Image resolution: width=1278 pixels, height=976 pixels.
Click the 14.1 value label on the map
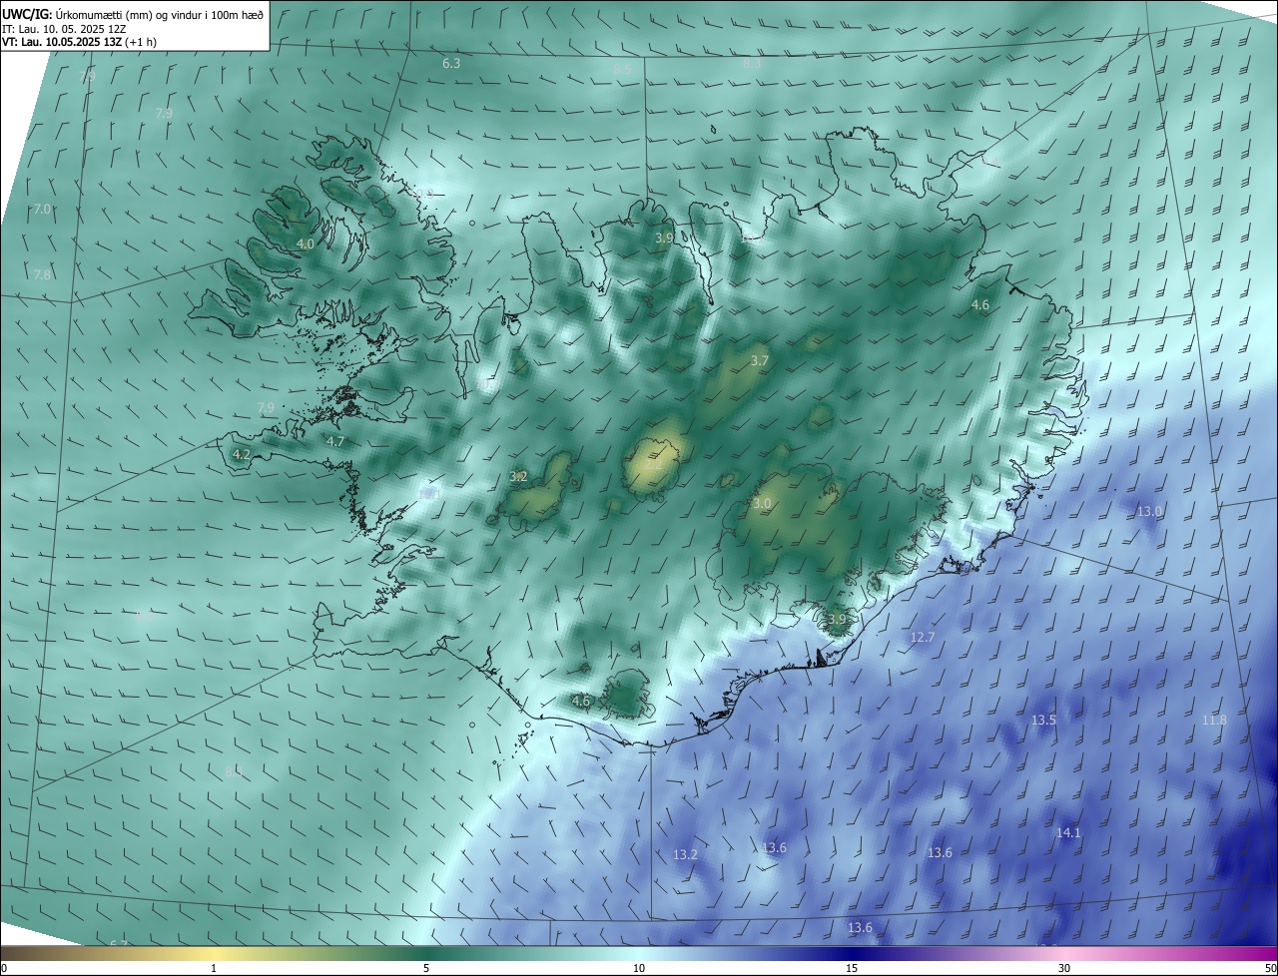click(x=1068, y=832)
